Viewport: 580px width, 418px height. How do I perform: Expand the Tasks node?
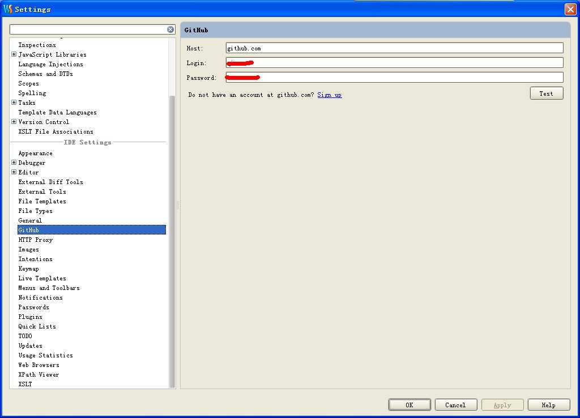click(x=14, y=103)
